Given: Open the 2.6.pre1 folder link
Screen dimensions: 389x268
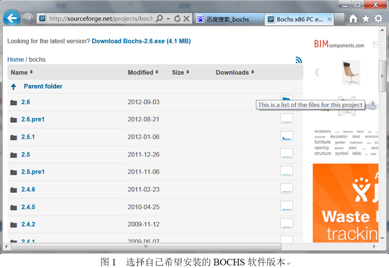Looking at the screenshot, I should point(33,119).
